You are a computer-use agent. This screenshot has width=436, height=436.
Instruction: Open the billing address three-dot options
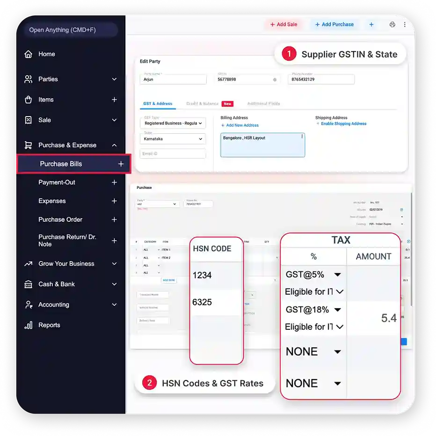coord(302,137)
